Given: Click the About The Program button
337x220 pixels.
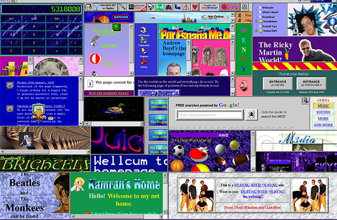Looking at the screenshot, I should [x=158, y=120].
